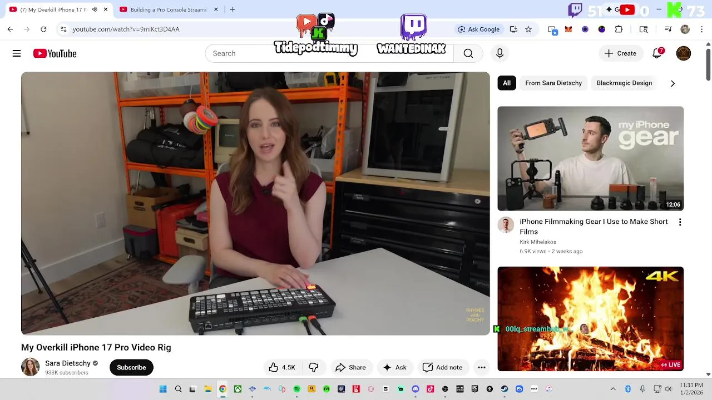This screenshot has width=712, height=400.
Task: Open the notifications bell
Action: [657, 53]
